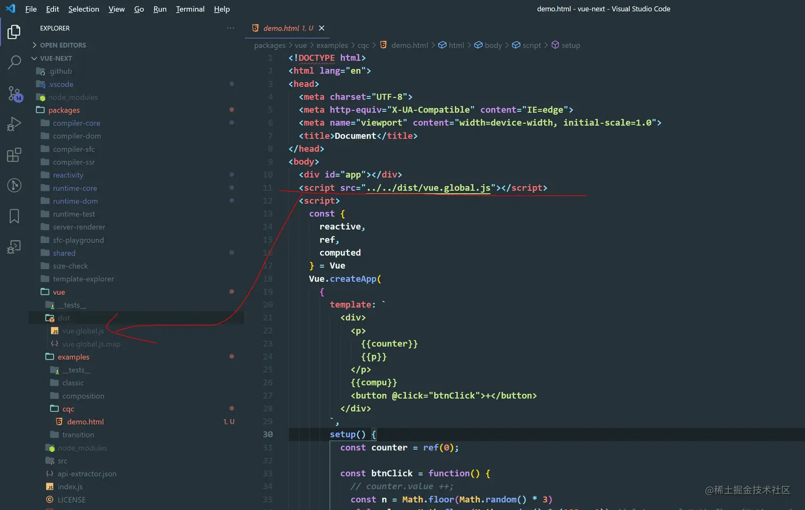805x510 pixels.
Task: Select vue.global.js in the dist folder
Action: (84, 331)
